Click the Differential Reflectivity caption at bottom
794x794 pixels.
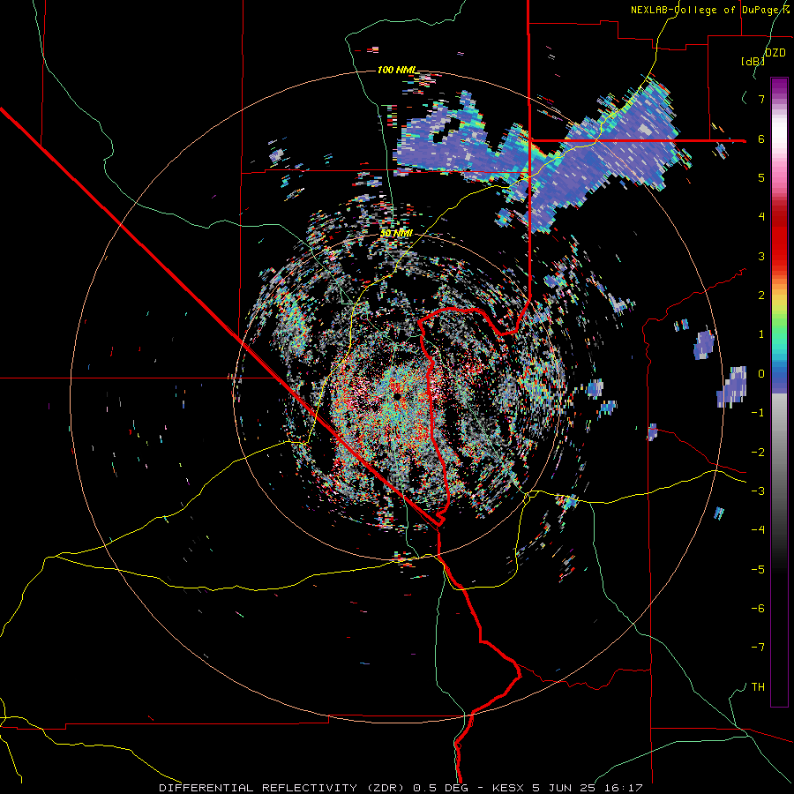point(401,788)
